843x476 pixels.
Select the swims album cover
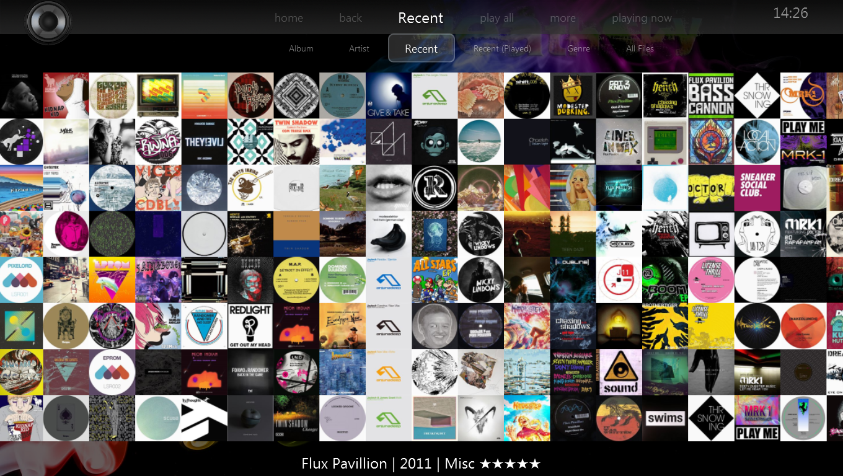[x=665, y=418]
